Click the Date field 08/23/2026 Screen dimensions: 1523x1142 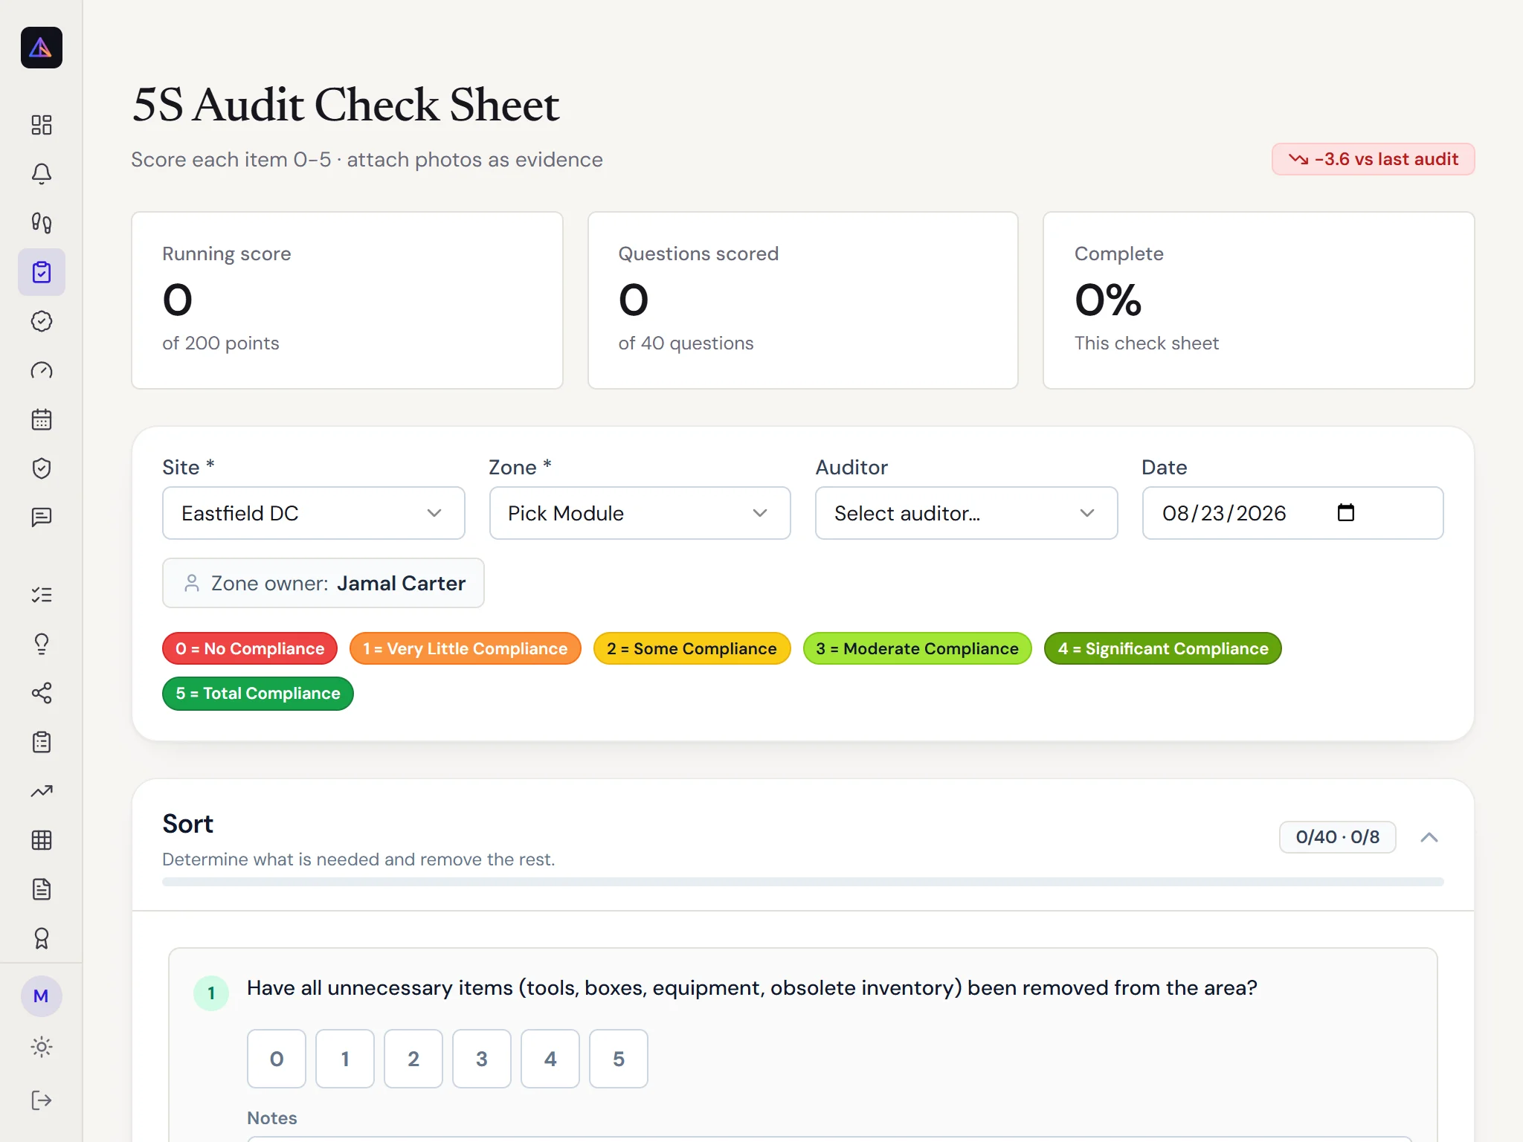pyautogui.click(x=1292, y=513)
